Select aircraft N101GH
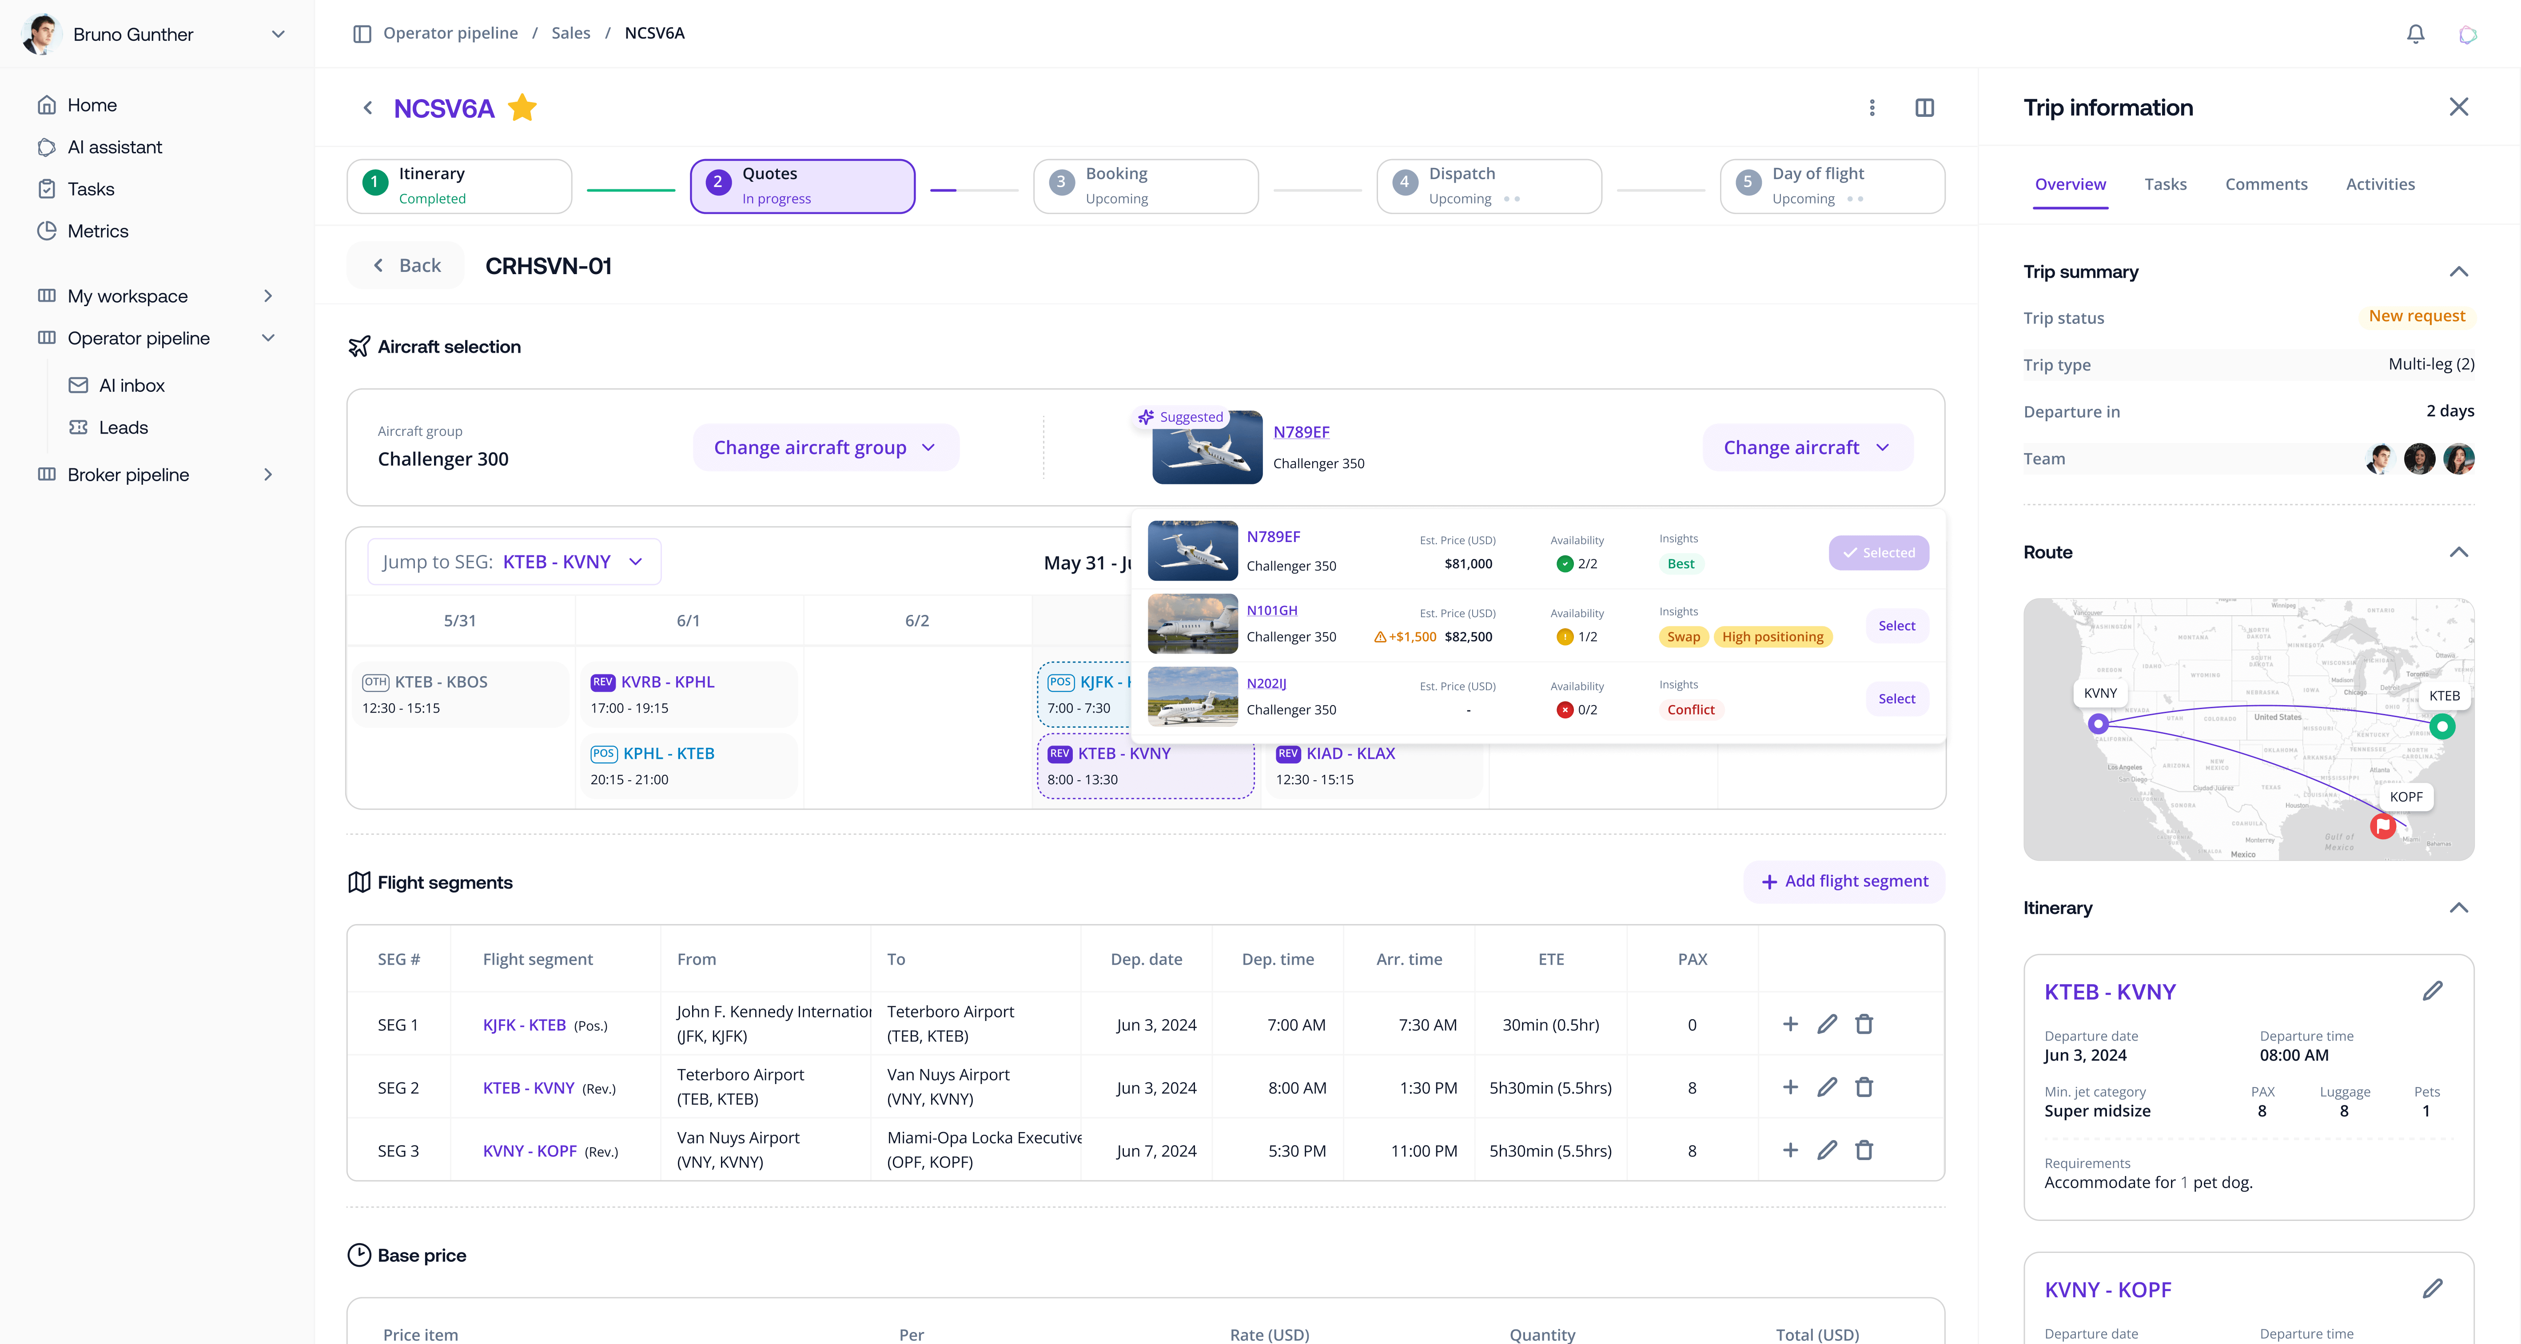The image size is (2521, 1344). click(x=1896, y=626)
